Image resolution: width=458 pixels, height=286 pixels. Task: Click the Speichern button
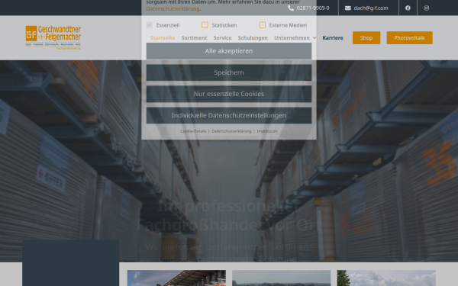[x=229, y=72]
